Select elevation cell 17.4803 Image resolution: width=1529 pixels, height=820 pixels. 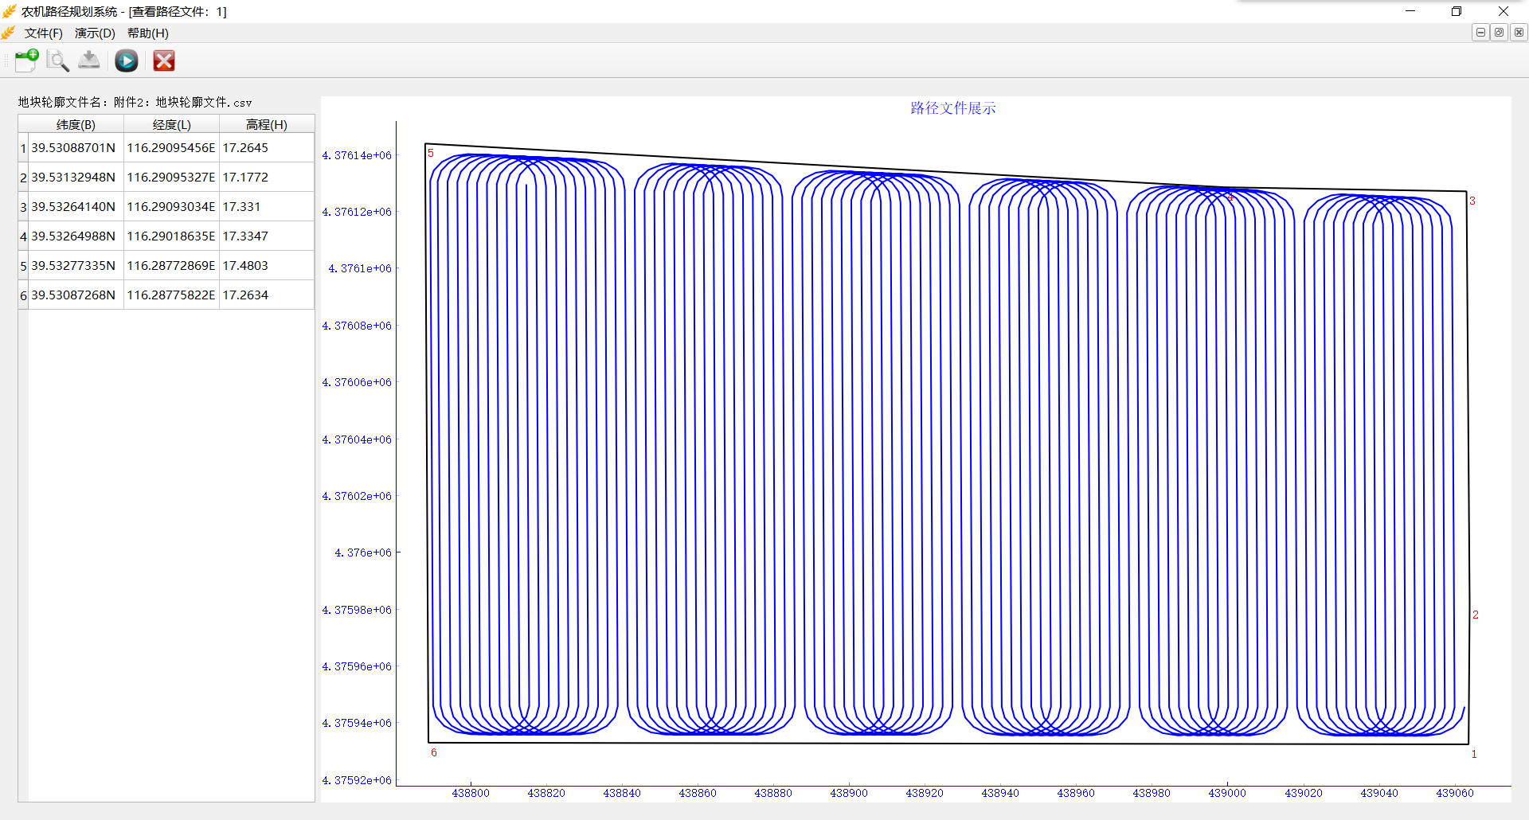267,266
